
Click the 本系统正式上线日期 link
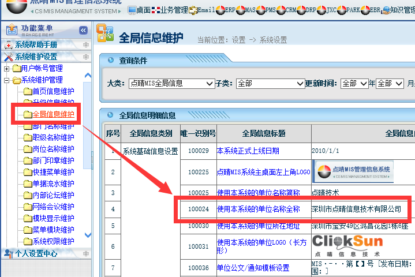coord(248,151)
